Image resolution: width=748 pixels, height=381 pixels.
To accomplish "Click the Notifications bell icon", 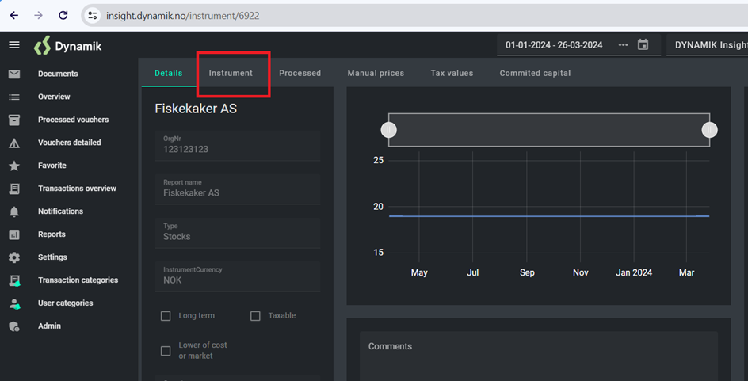I will [x=14, y=211].
